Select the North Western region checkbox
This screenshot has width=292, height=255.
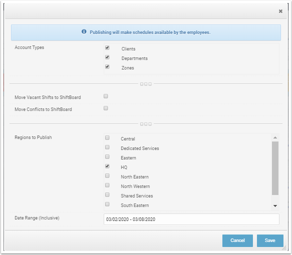tap(107, 185)
